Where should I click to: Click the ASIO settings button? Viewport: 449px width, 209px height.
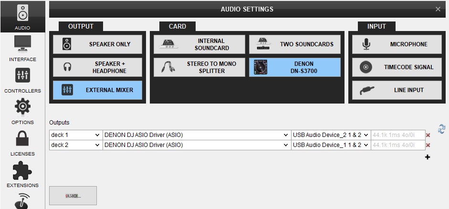[x=73, y=196]
